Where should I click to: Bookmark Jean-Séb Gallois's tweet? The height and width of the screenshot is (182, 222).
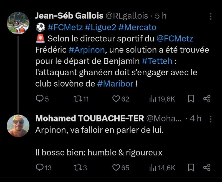pyautogui.click(x=191, y=99)
